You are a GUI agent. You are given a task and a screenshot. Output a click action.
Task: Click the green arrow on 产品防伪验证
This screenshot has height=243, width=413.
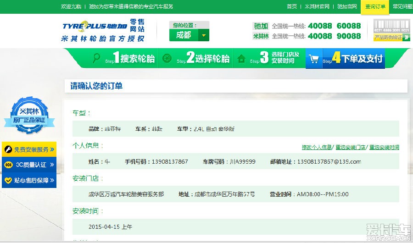pos(407,38)
